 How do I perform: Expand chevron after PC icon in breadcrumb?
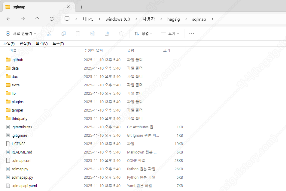[x=76, y=19]
